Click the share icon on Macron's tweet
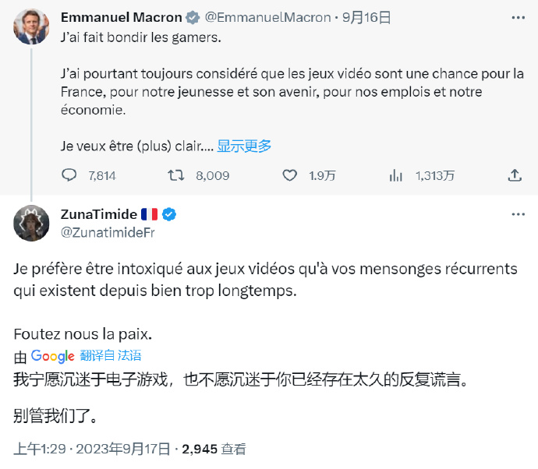538x469 pixels. click(514, 175)
